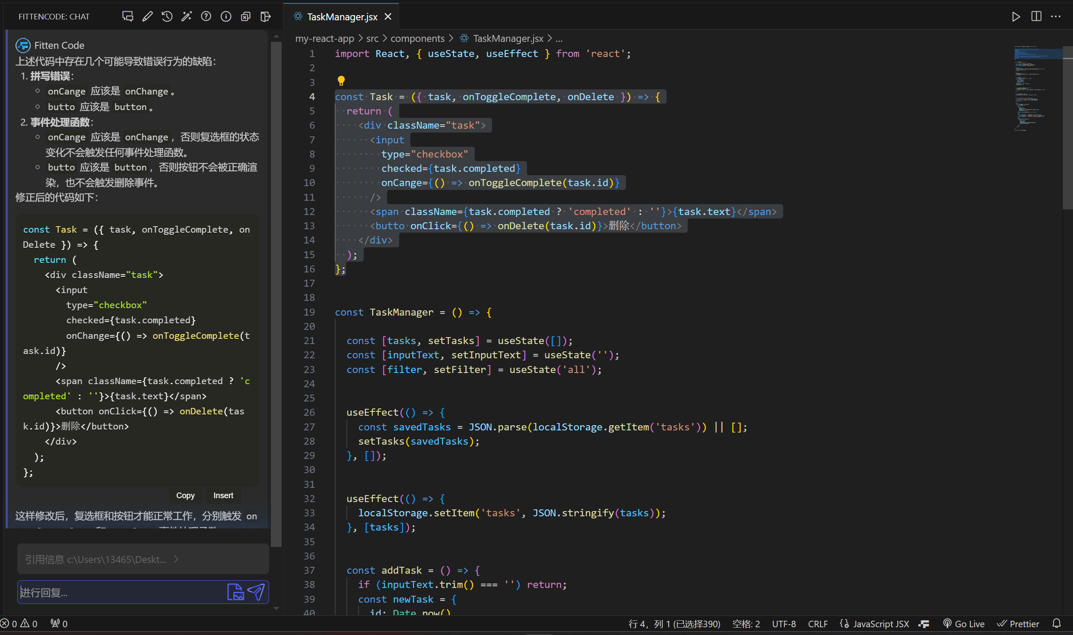
Task: Click the pencil edit icon in chat header
Action: pos(147,16)
